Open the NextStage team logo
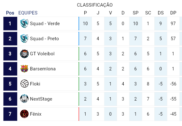Viewport: 182px width, 126px height. [24, 99]
